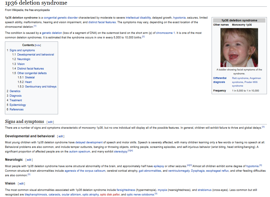Viewport: 270px width, 197px height.
Task: Open Genitourinary and kidneys contents entry
Action: coord(41,87)
